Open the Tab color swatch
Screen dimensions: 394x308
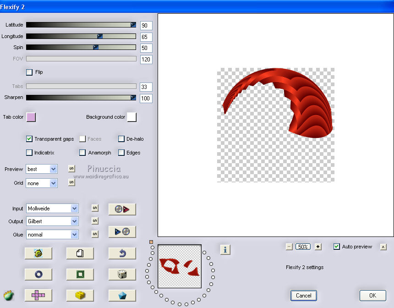tap(31, 117)
